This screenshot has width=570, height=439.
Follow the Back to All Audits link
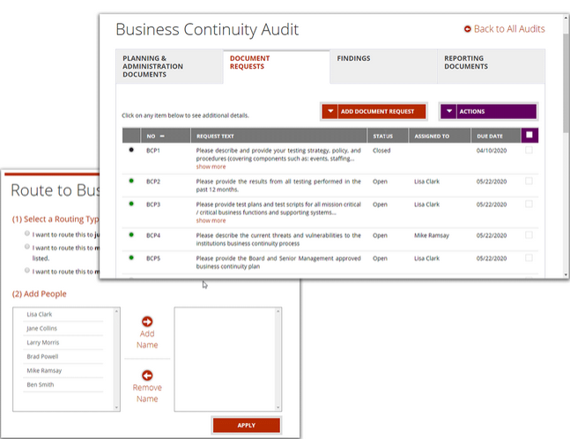[508, 29]
